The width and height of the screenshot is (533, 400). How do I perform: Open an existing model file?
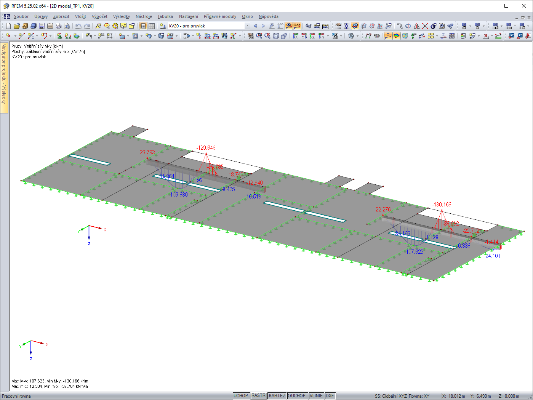(x=17, y=26)
